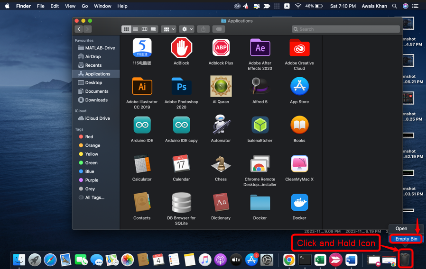Switch to gallery view mode
This screenshot has height=269, width=426.
click(153, 29)
